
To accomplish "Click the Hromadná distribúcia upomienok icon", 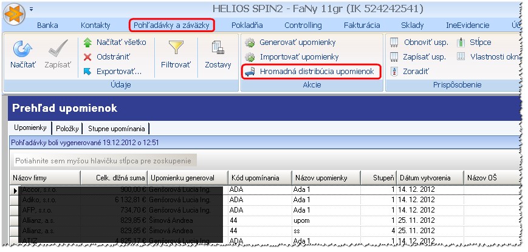I will click(250, 72).
